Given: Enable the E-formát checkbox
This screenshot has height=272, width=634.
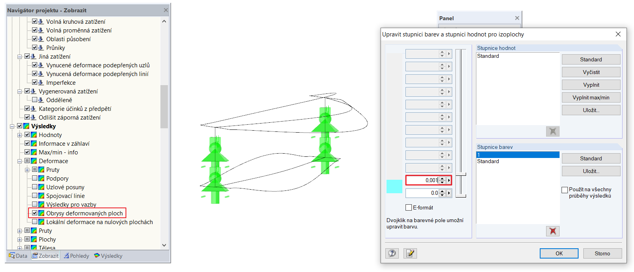Looking at the screenshot, I should (x=409, y=207).
